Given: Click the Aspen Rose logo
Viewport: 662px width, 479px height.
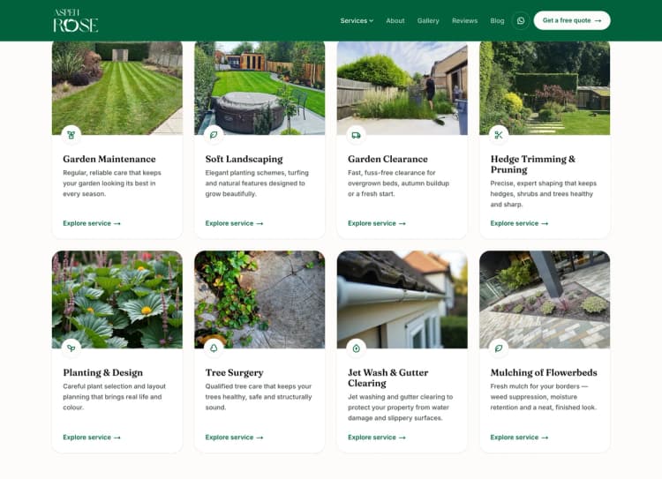Looking at the screenshot, I should click(76, 20).
